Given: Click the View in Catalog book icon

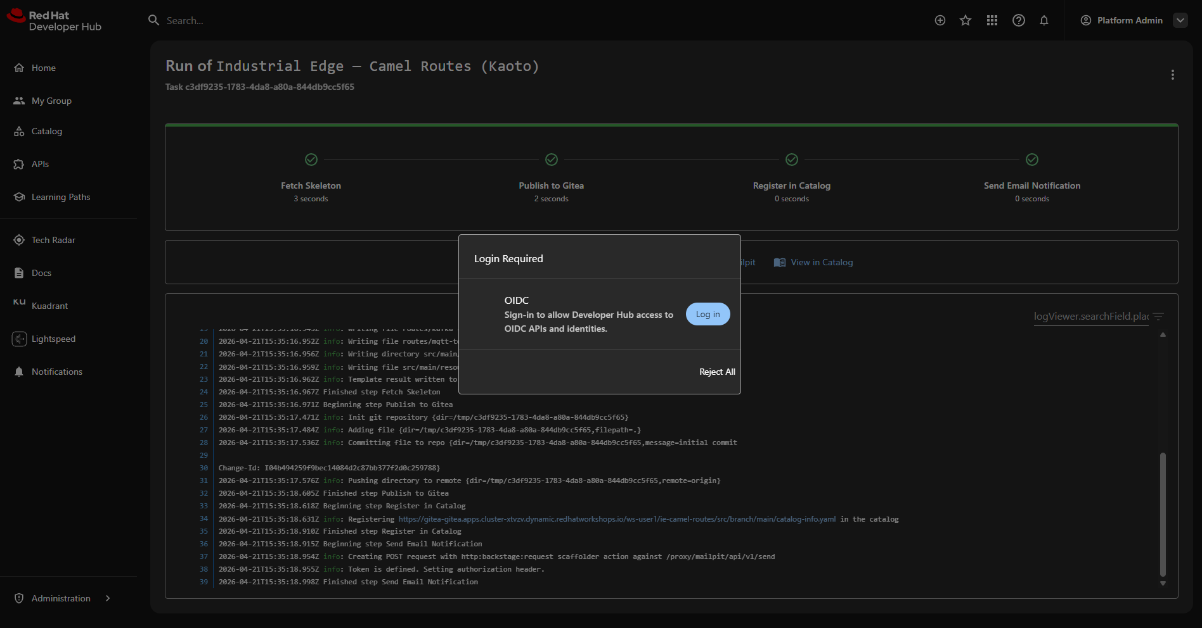Looking at the screenshot, I should 780,263.
